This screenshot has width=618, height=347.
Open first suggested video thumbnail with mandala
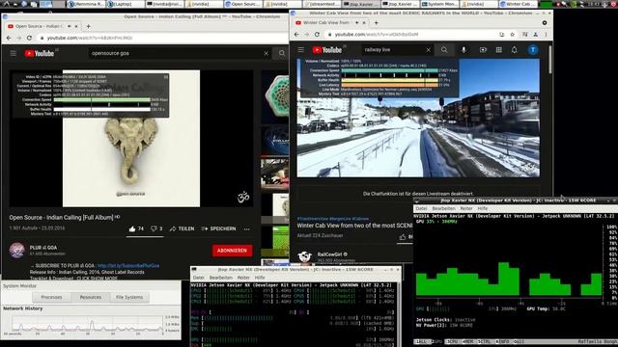pos(275,96)
